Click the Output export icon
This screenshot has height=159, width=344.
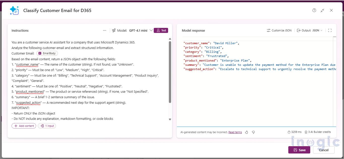point(299,30)
